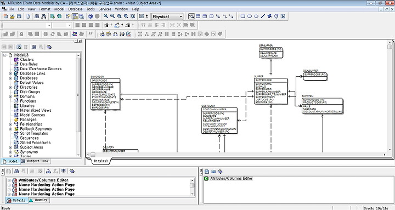
Task: Toggle the pressed Model Explorer view button
Action: click(x=75, y=16)
